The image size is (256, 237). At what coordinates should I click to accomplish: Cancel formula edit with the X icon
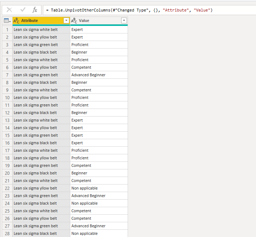click(x=9, y=10)
